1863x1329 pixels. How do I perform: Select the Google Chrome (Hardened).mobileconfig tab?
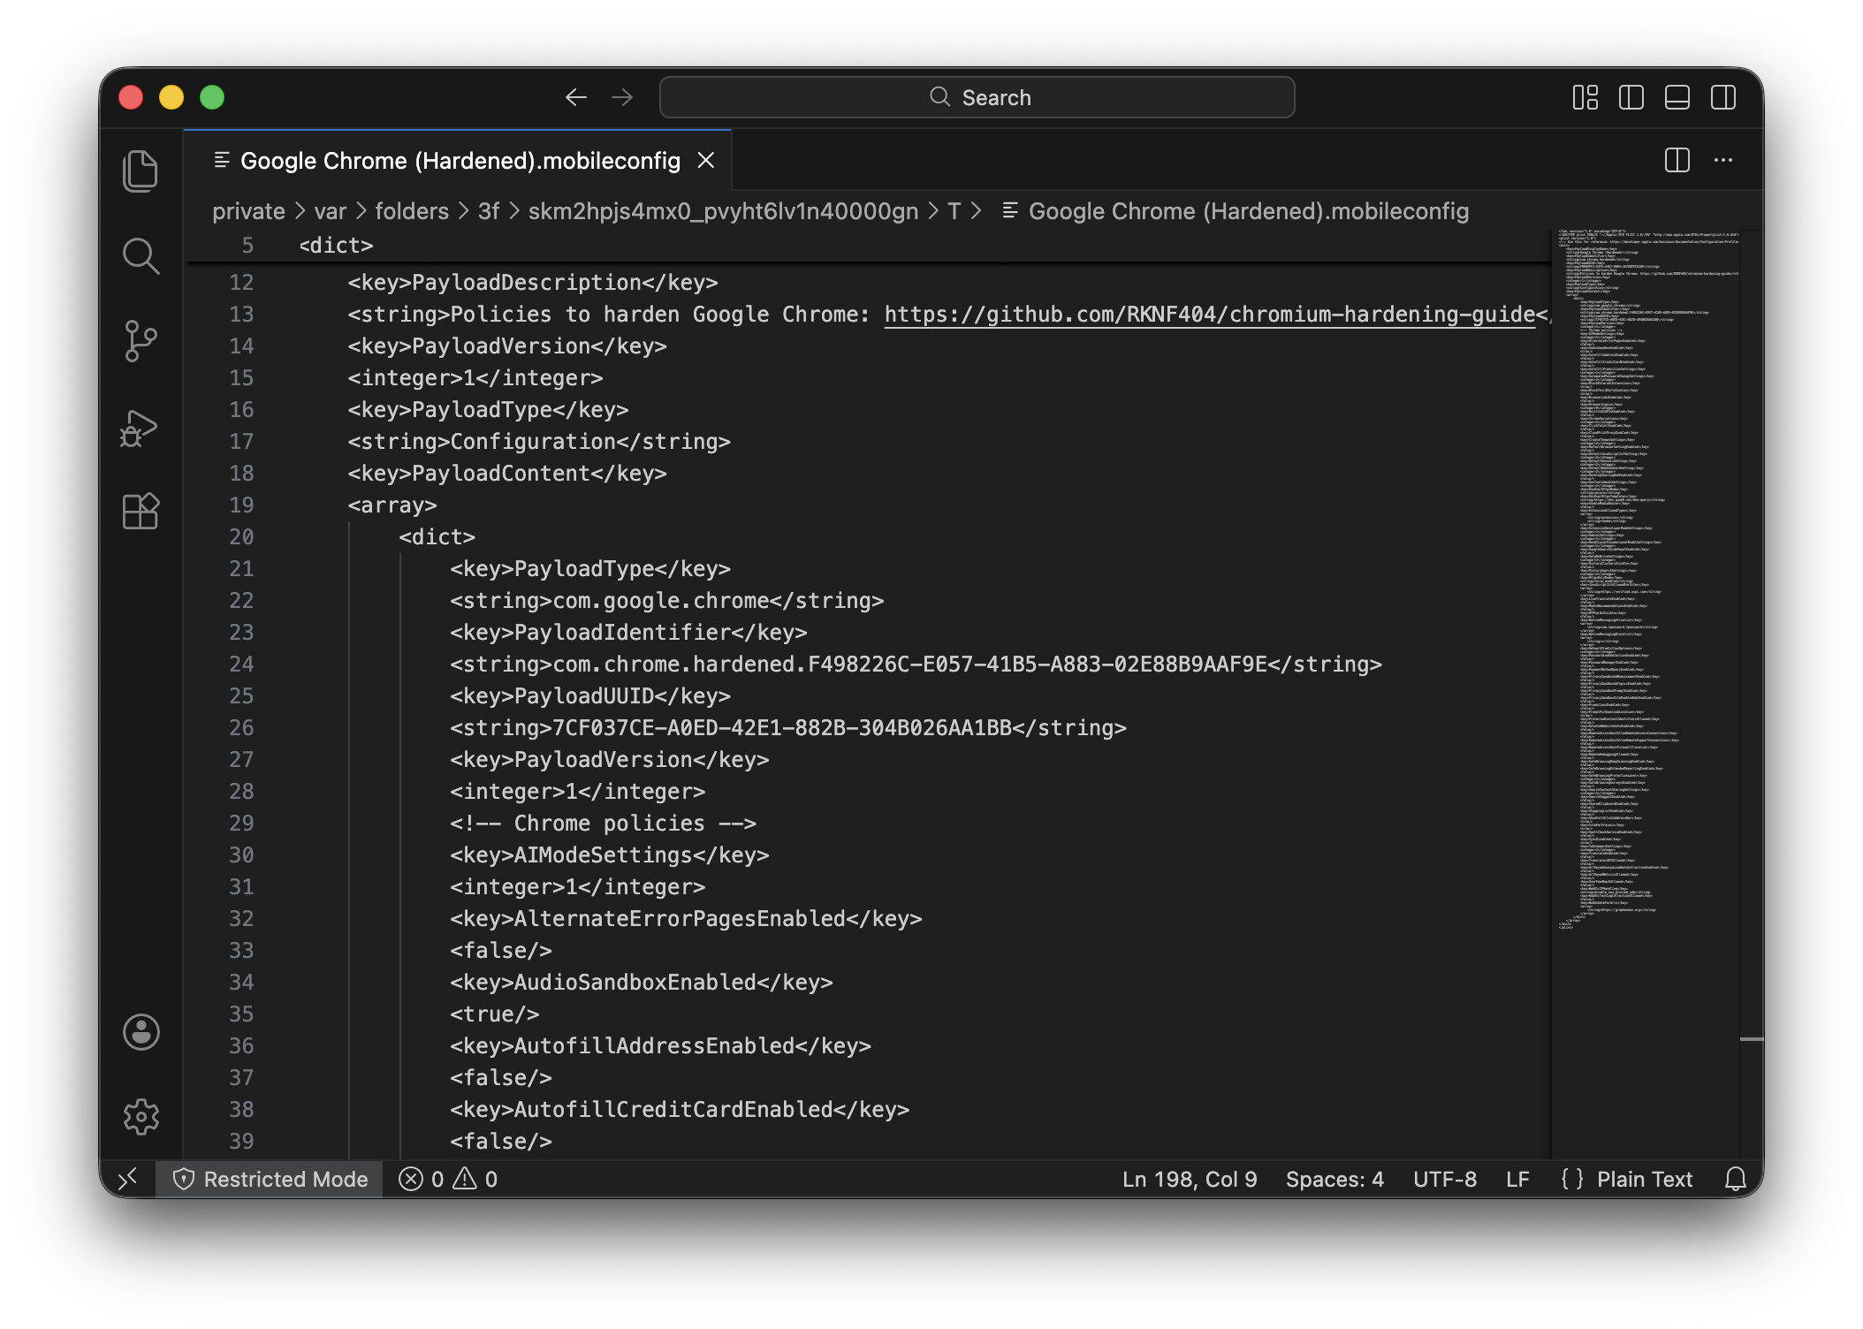pyautogui.click(x=458, y=160)
